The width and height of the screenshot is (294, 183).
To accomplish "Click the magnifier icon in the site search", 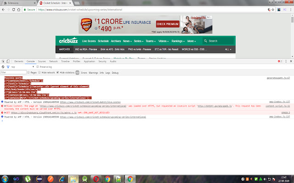I will tap(205, 41).
